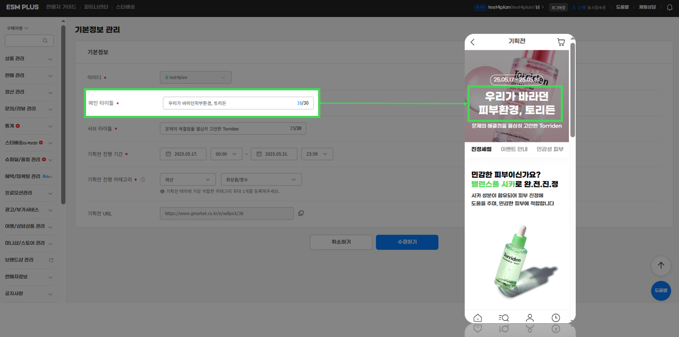Tap the back arrow in the mobile preview
Screen dimensions: 679x337
472,42
